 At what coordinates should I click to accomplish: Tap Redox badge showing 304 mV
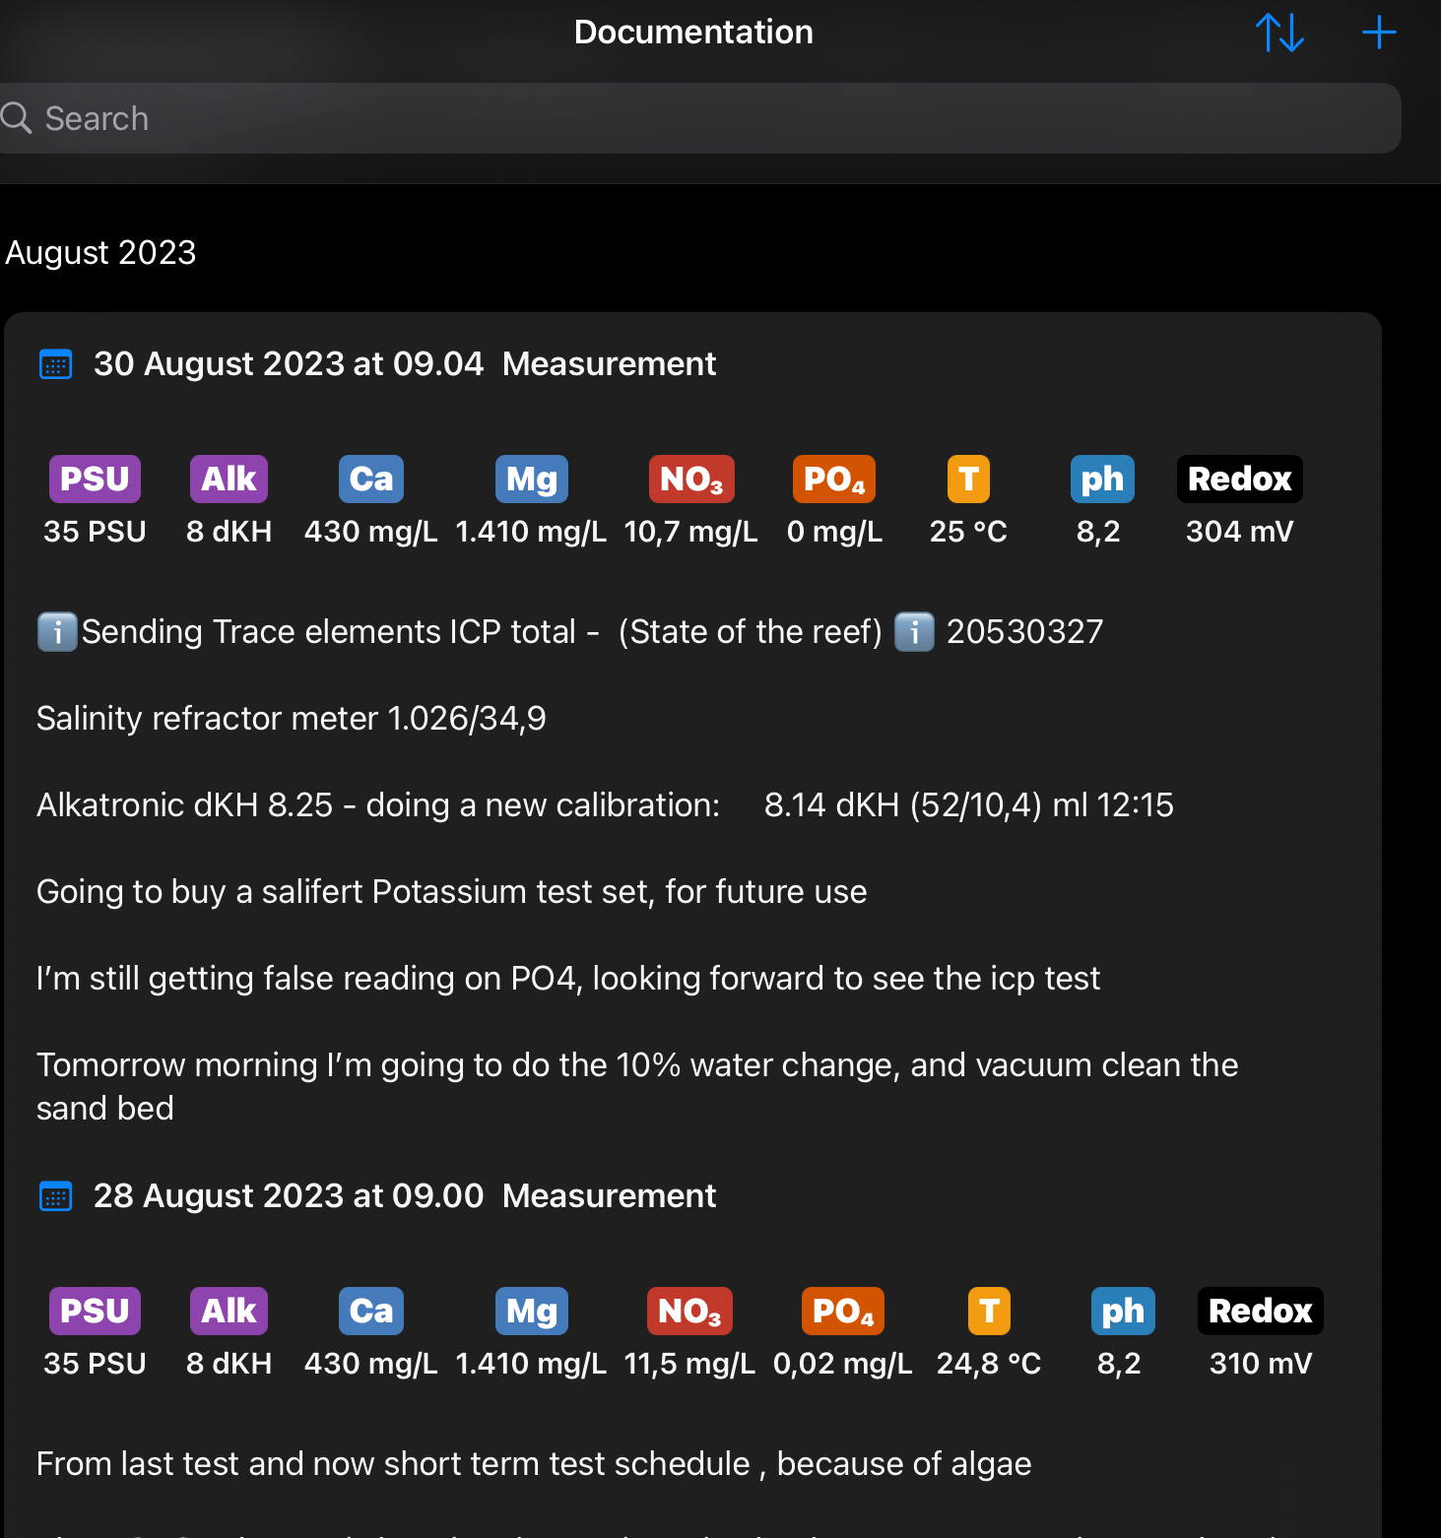(x=1239, y=480)
